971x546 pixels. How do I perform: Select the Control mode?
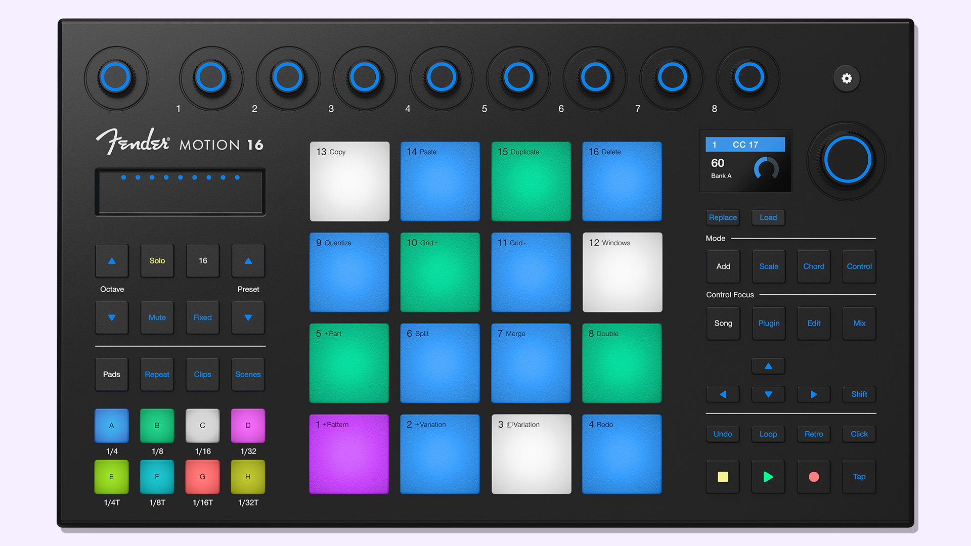click(x=859, y=266)
